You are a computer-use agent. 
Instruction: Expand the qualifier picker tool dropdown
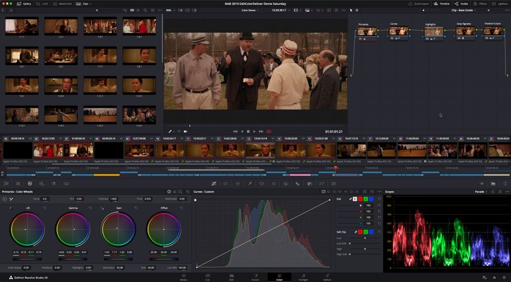[174, 132]
